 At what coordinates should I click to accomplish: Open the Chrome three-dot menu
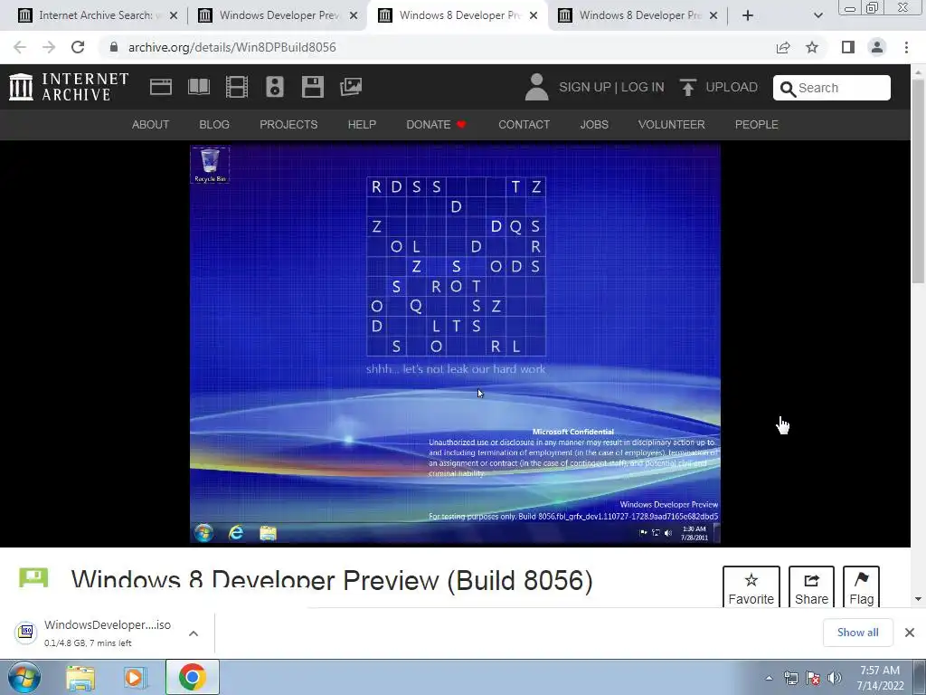(x=906, y=47)
